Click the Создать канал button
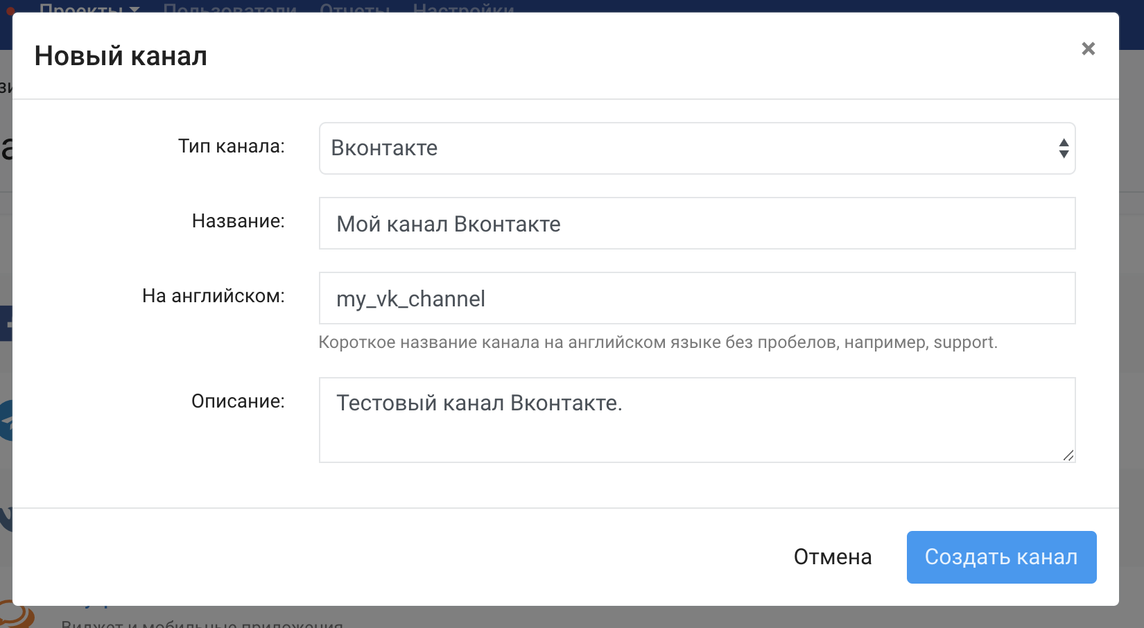The height and width of the screenshot is (628, 1144). [x=1001, y=557]
